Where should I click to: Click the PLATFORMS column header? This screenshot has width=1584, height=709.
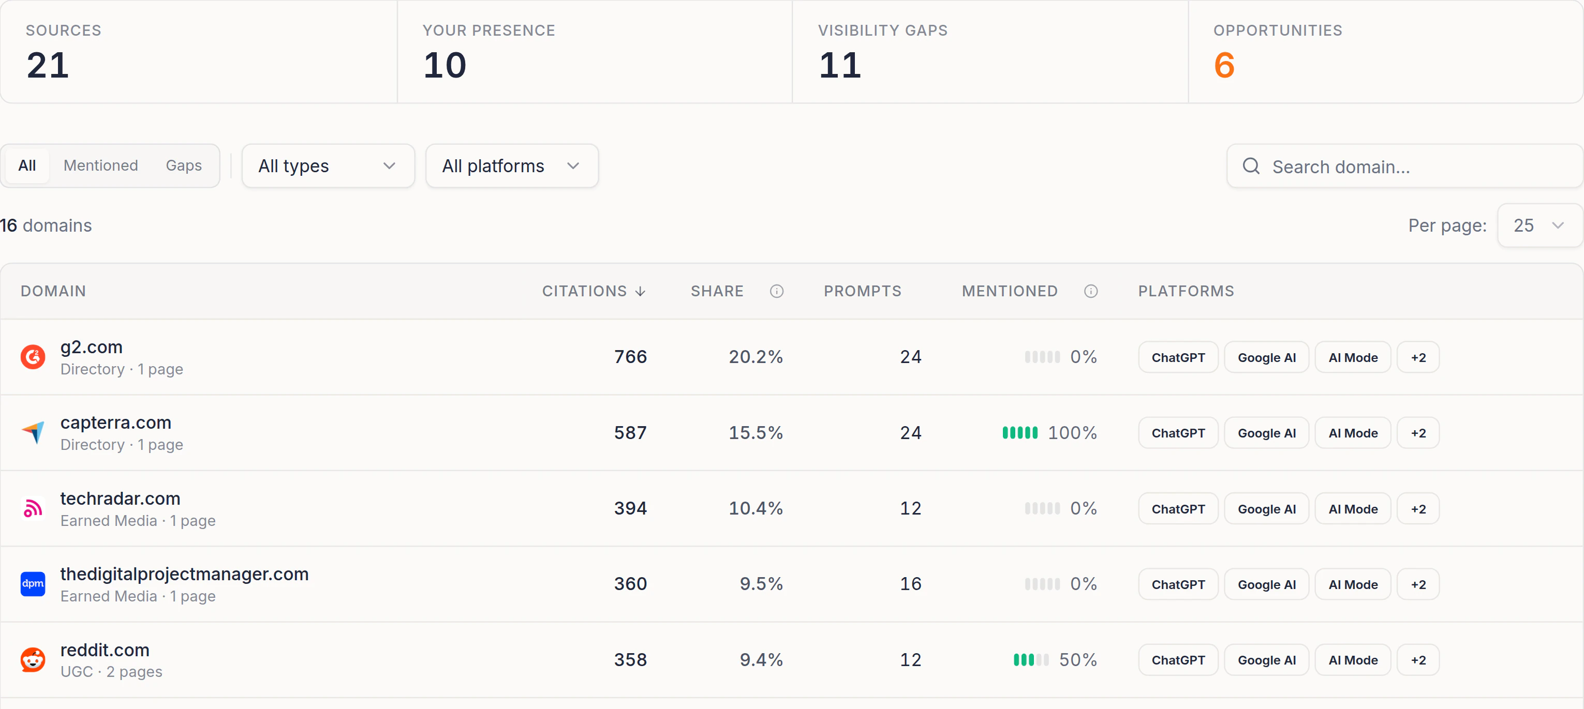tap(1186, 291)
